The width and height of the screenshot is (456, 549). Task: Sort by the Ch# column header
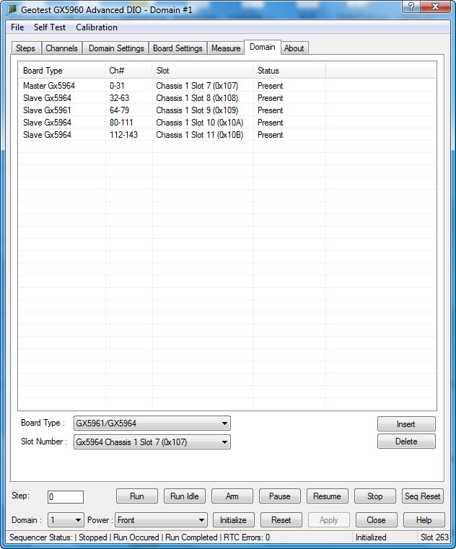128,71
